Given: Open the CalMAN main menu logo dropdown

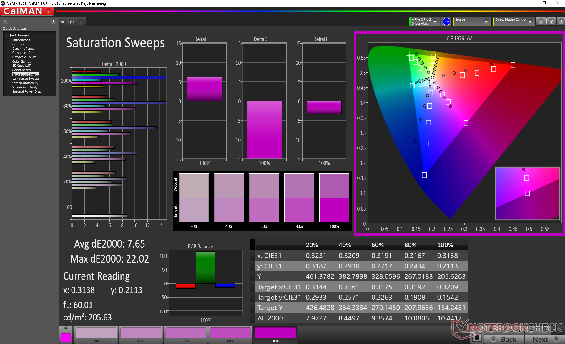Looking at the screenshot, I should pos(49,11).
